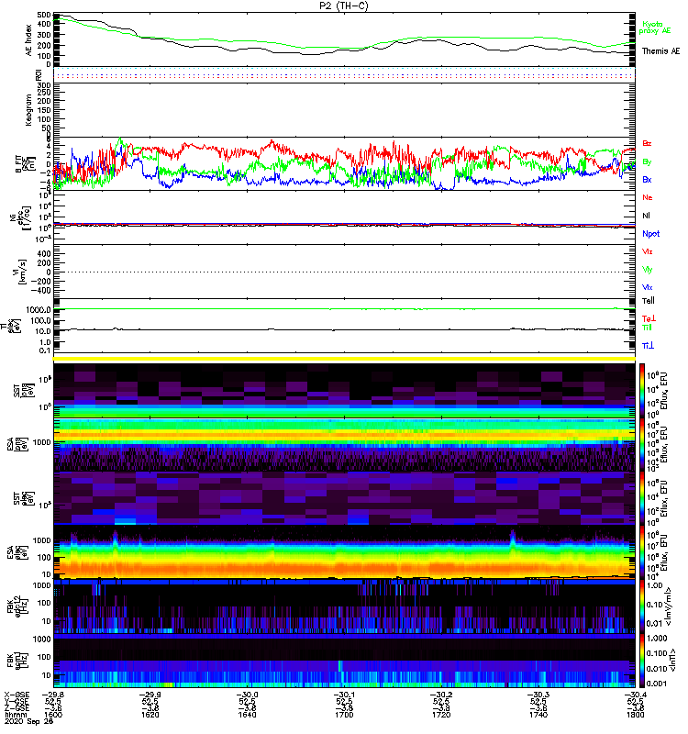
Task: Click the ESA elec Eflux color bar
Action: click(x=642, y=552)
